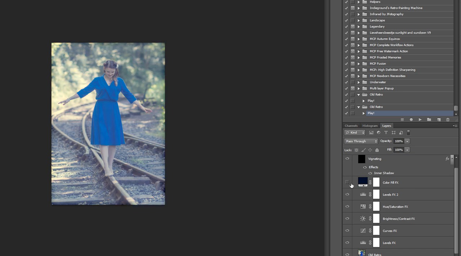Click link icon on Hue/Saturation FX layer

[370, 206]
